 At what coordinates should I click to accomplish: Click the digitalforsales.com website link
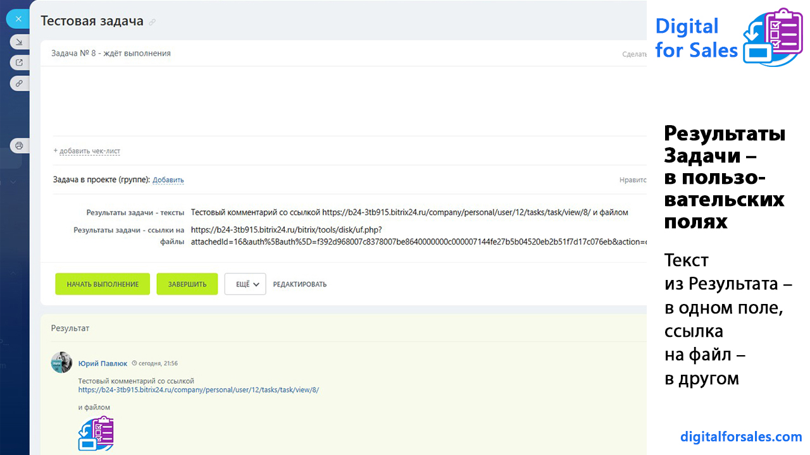coord(741,437)
